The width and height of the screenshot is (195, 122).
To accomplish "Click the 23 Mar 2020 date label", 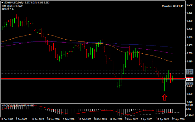I will pyautogui.click(x=132, y=119).
